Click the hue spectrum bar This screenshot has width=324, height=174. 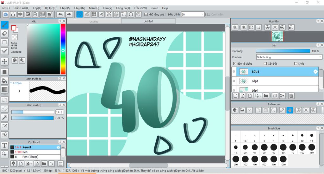[x=63, y=49]
